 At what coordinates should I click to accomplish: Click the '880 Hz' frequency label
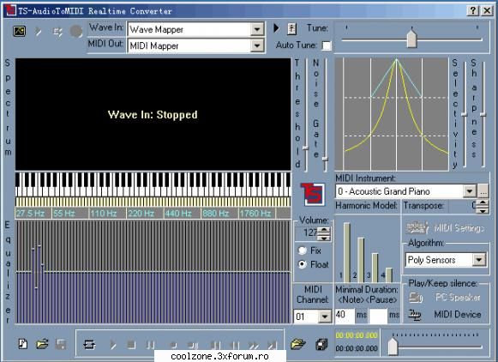(x=216, y=214)
